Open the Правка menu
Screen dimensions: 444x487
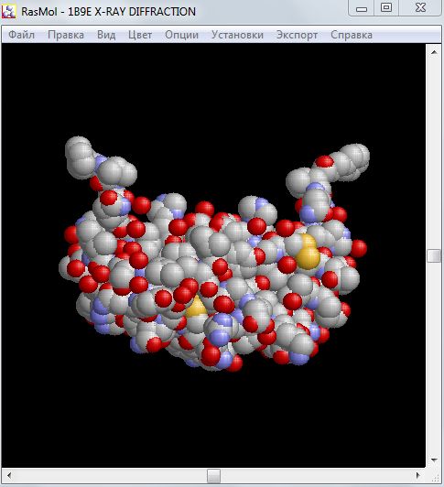[x=66, y=35]
